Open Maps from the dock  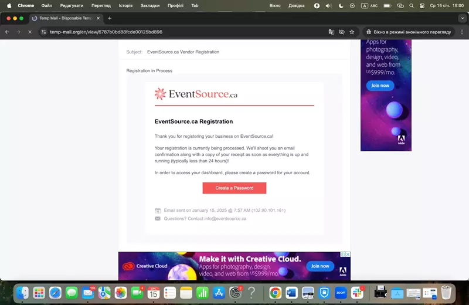(x=104, y=293)
